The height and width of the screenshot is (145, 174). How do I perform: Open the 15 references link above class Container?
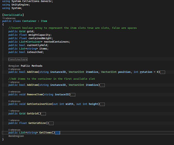pos(9,18)
